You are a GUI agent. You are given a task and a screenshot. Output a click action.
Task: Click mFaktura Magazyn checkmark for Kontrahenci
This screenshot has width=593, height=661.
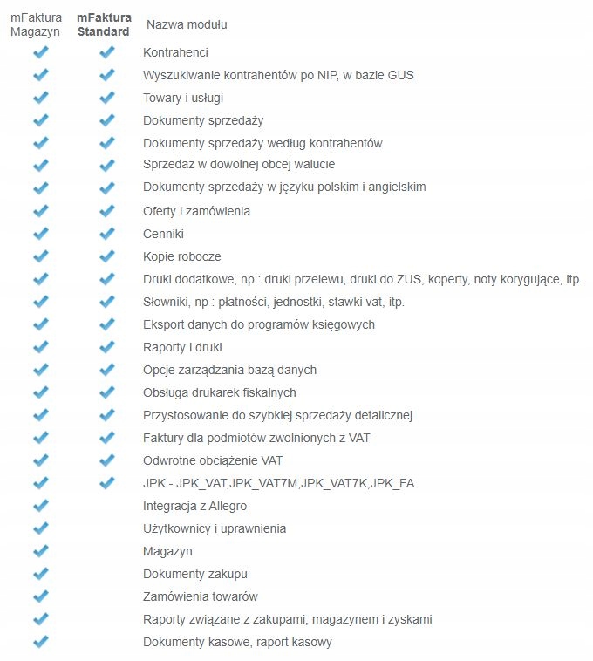(x=40, y=52)
